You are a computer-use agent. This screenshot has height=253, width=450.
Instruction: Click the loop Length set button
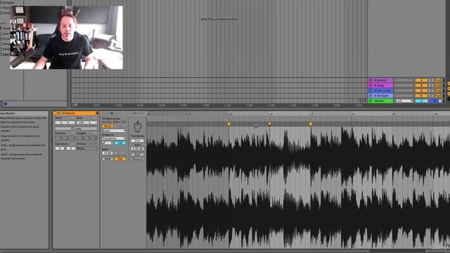click(94, 134)
